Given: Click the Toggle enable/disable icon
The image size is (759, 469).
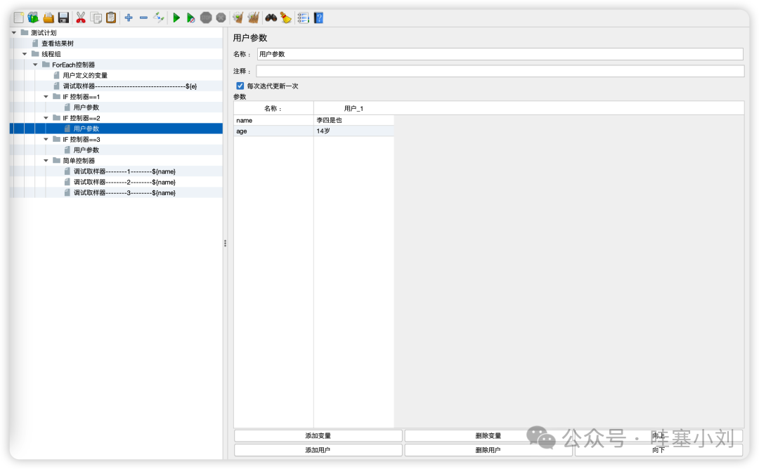Looking at the screenshot, I should (x=159, y=18).
